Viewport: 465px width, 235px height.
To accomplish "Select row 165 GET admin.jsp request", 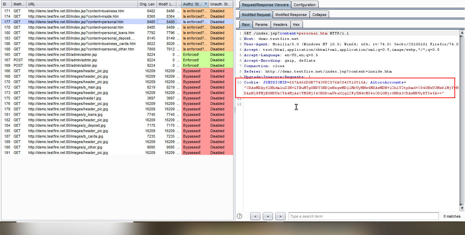I will 117,54.
